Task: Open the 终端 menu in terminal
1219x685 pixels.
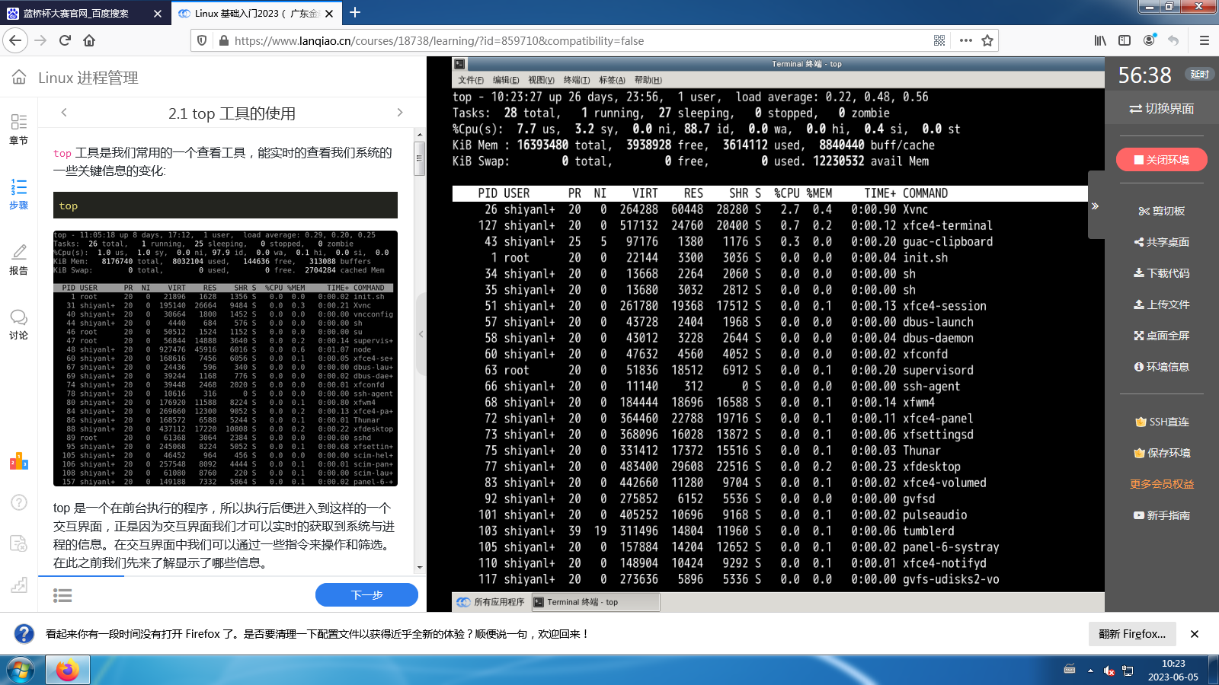Action: point(577,80)
